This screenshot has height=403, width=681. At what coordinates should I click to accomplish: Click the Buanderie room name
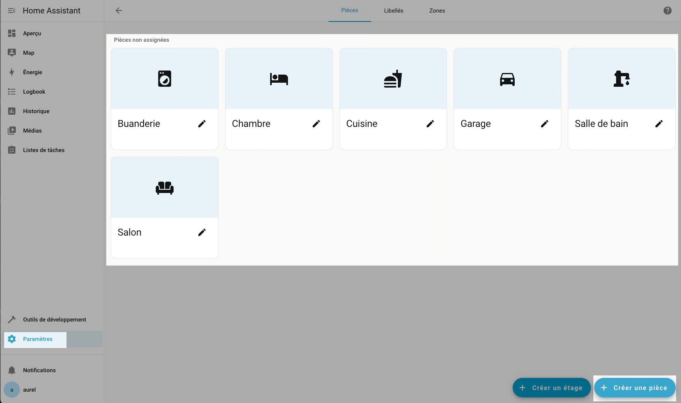pos(139,124)
